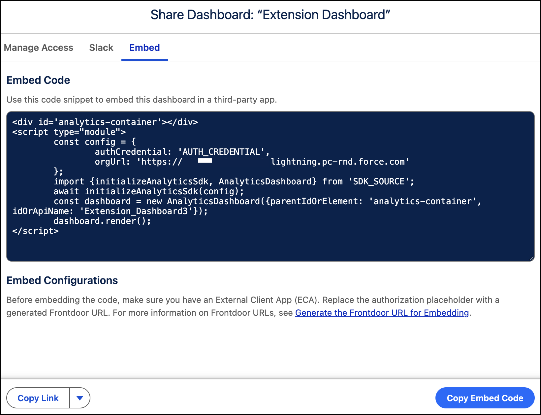Click the closing '</script>' tag line
The image size is (541, 415).
point(36,231)
